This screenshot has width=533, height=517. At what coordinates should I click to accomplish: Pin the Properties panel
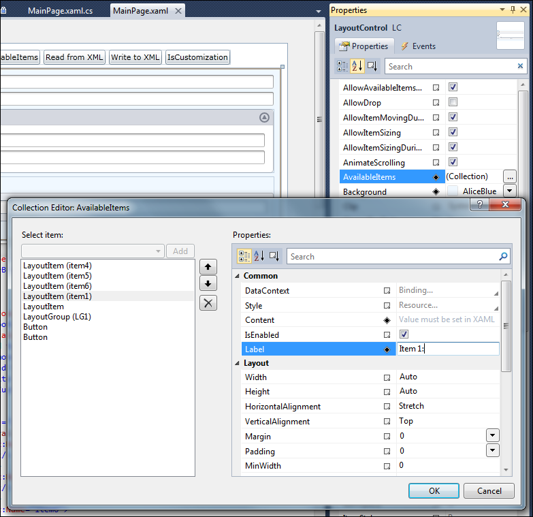(513, 10)
